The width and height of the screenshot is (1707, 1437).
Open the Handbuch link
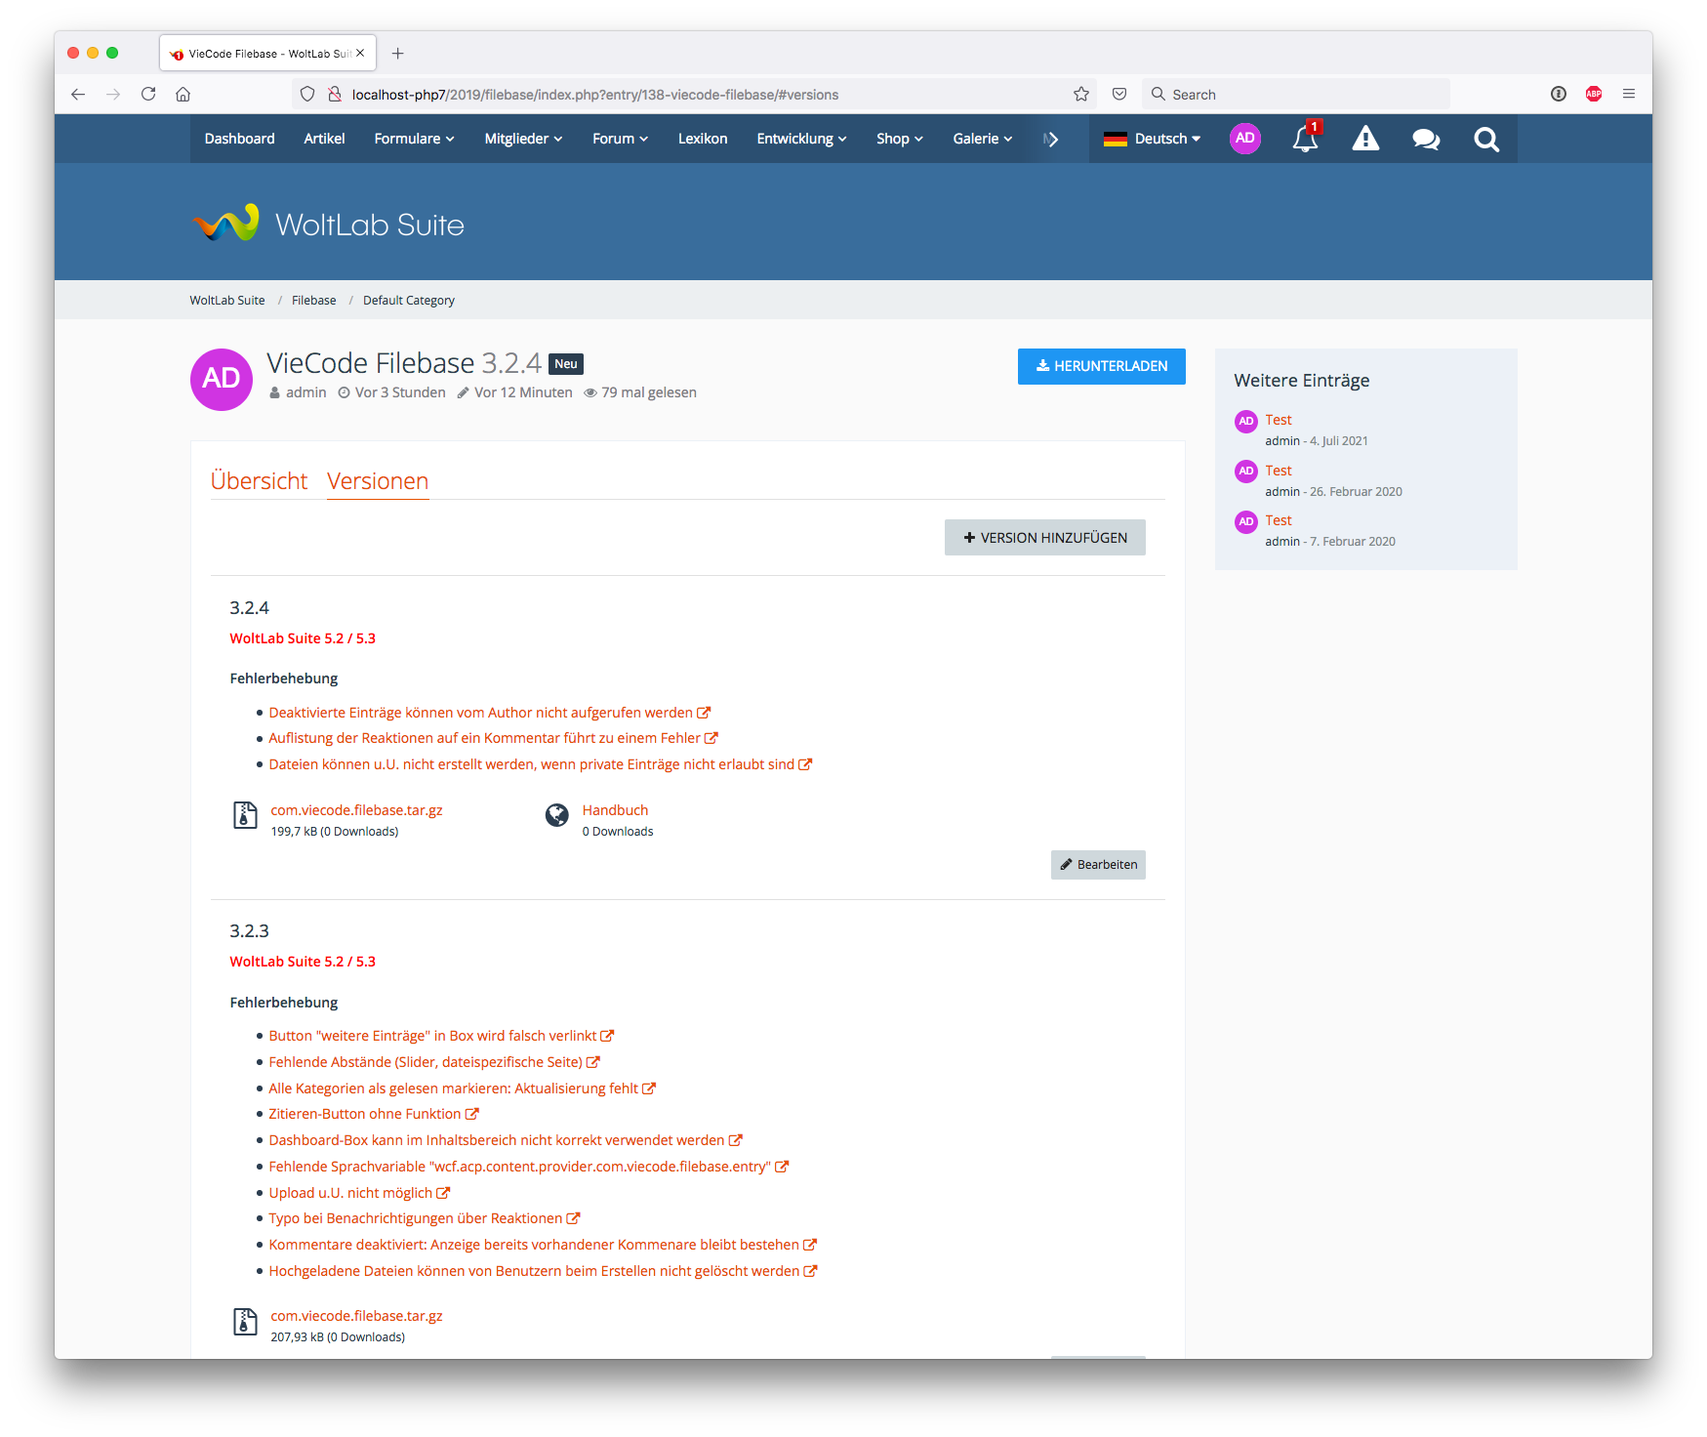[x=615, y=810]
